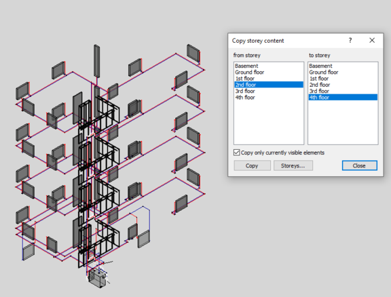391x297 pixels.
Task: Select 2nd floor in from storey list
Action: [269, 85]
